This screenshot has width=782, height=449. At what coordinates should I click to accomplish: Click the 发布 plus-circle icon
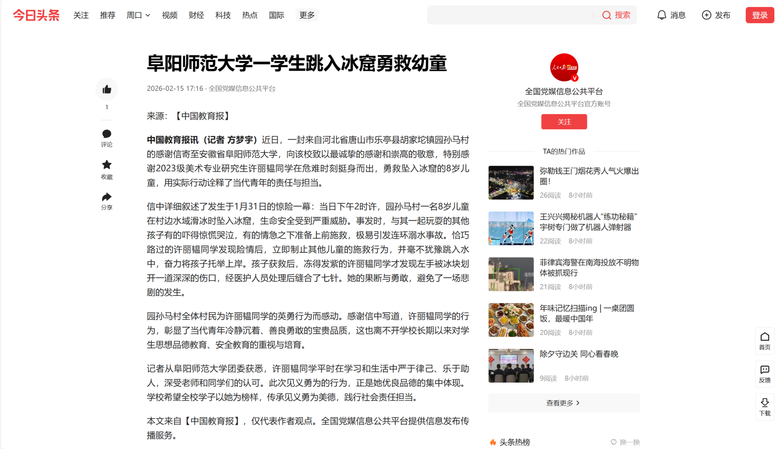coord(706,15)
